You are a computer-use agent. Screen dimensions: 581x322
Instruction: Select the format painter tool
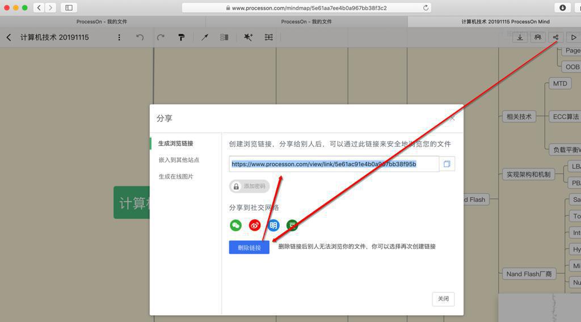(181, 37)
